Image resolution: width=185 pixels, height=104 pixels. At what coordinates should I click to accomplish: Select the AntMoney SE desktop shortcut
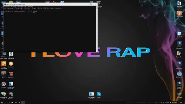(3, 96)
